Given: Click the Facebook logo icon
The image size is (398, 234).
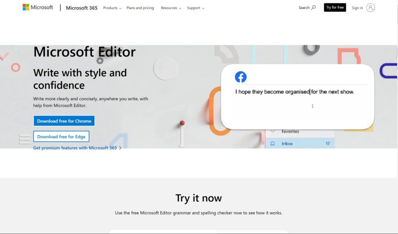Looking at the screenshot, I should [241, 77].
